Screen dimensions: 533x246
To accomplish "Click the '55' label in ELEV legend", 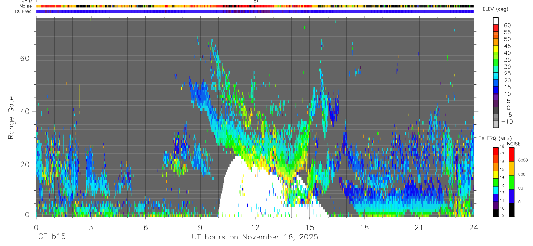I will click(x=507, y=32).
